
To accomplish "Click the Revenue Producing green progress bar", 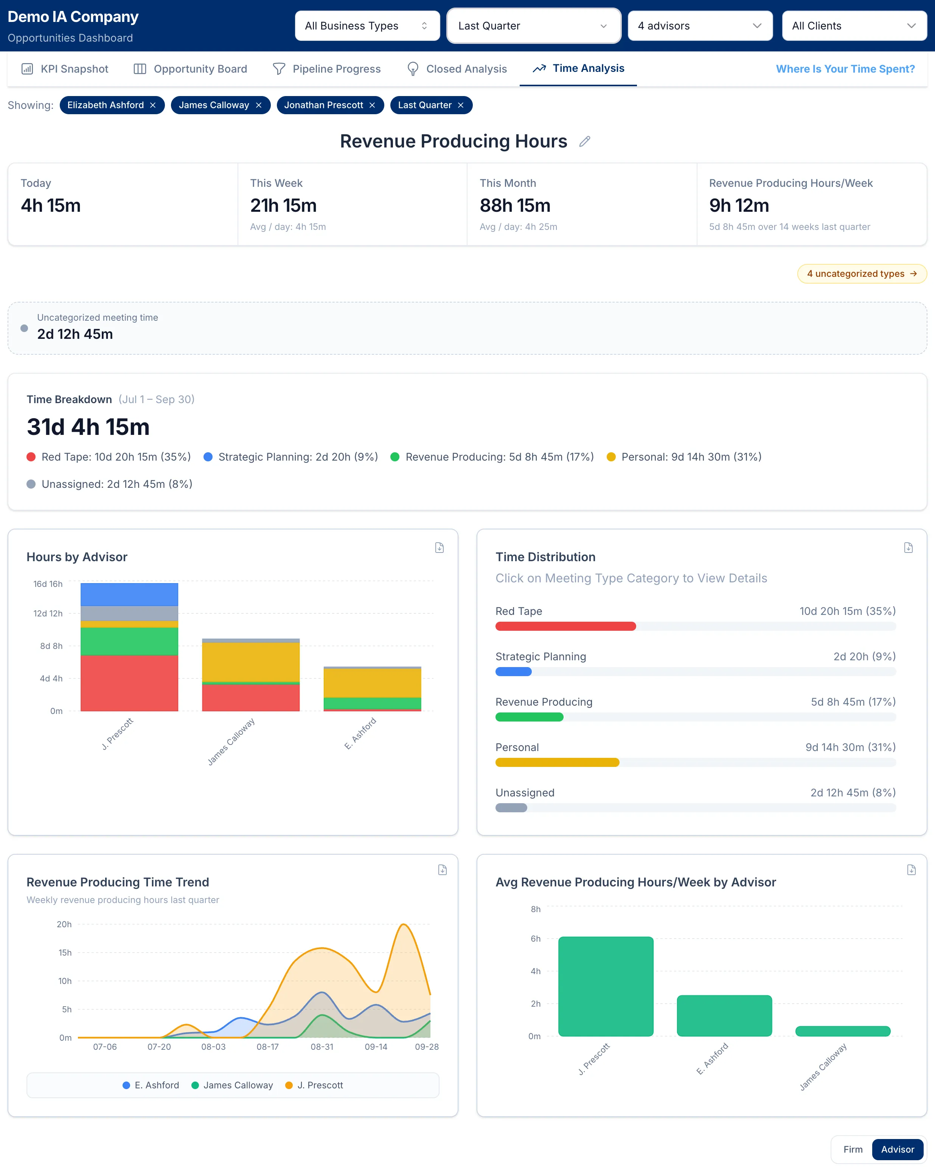I will pyautogui.click(x=529, y=717).
